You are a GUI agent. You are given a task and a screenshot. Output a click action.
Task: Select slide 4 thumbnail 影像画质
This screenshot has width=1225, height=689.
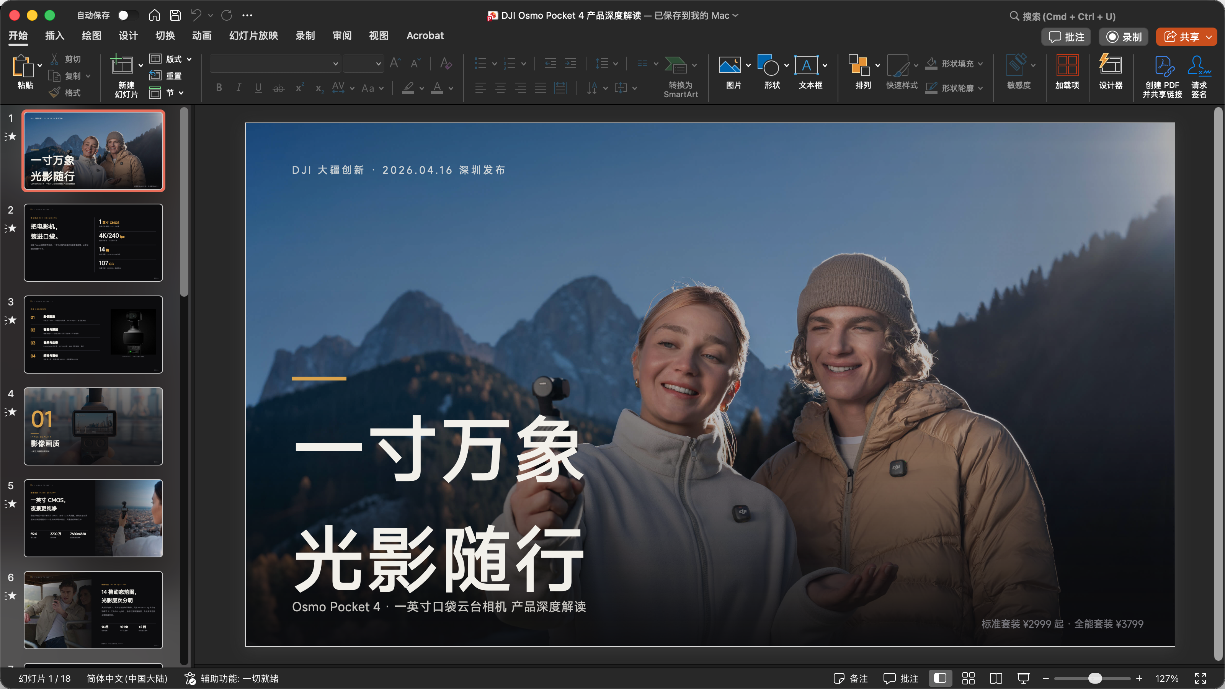93,426
